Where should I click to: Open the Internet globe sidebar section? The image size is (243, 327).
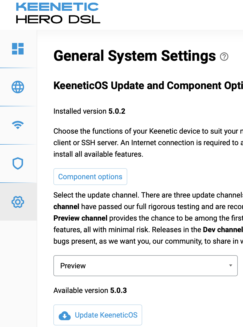(18, 87)
